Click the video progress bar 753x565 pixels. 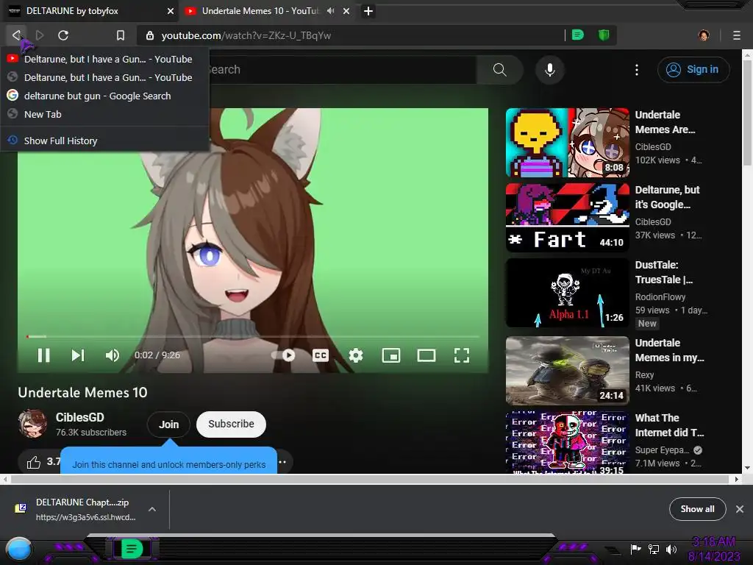point(253,336)
